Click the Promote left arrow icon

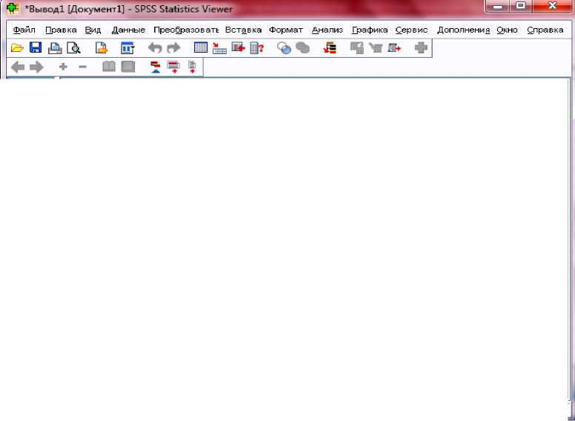18,67
